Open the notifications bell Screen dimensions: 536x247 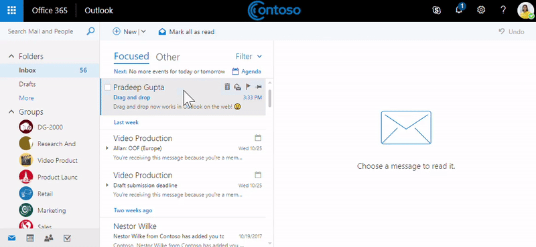[x=459, y=10]
